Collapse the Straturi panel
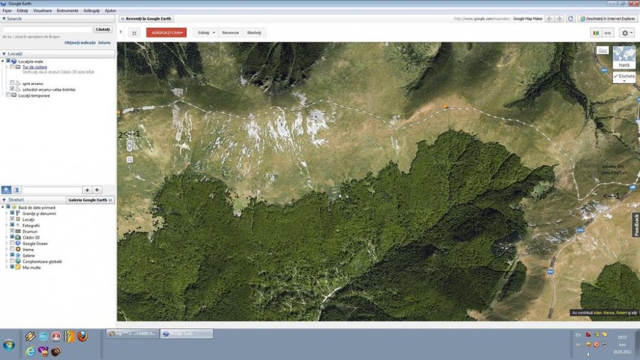 [x=4, y=200]
